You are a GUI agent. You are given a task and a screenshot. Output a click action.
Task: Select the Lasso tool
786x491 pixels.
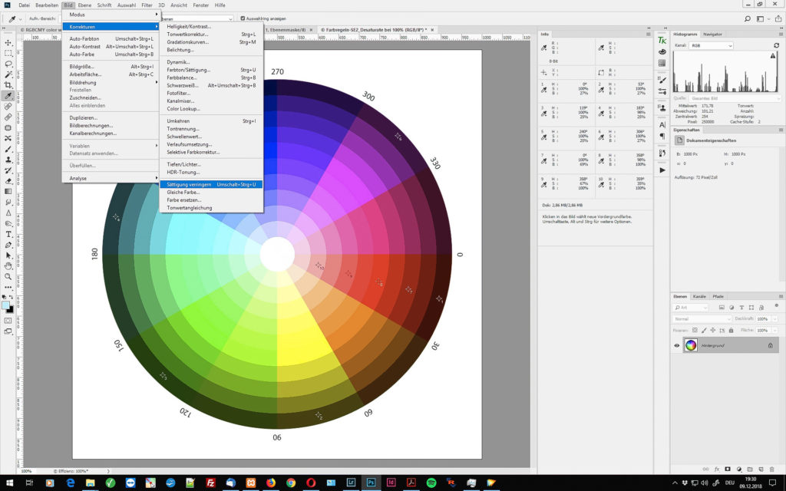8,64
